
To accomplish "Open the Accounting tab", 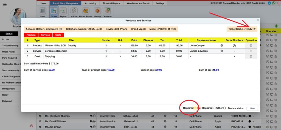I will pyautogui.click(x=91, y=3).
